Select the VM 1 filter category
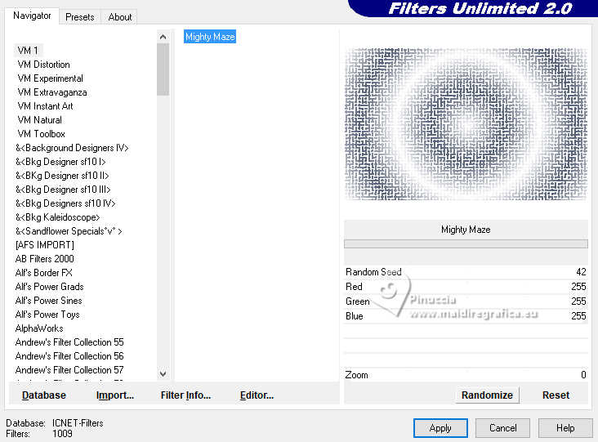This screenshot has height=442, width=598. [28, 51]
